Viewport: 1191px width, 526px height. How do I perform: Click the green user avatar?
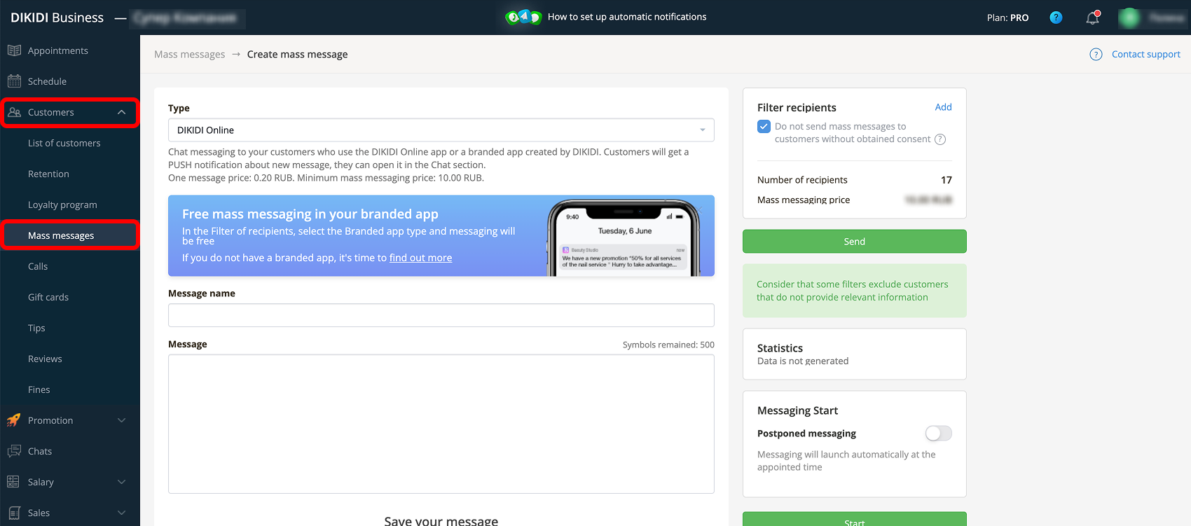[x=1129, y=18]
